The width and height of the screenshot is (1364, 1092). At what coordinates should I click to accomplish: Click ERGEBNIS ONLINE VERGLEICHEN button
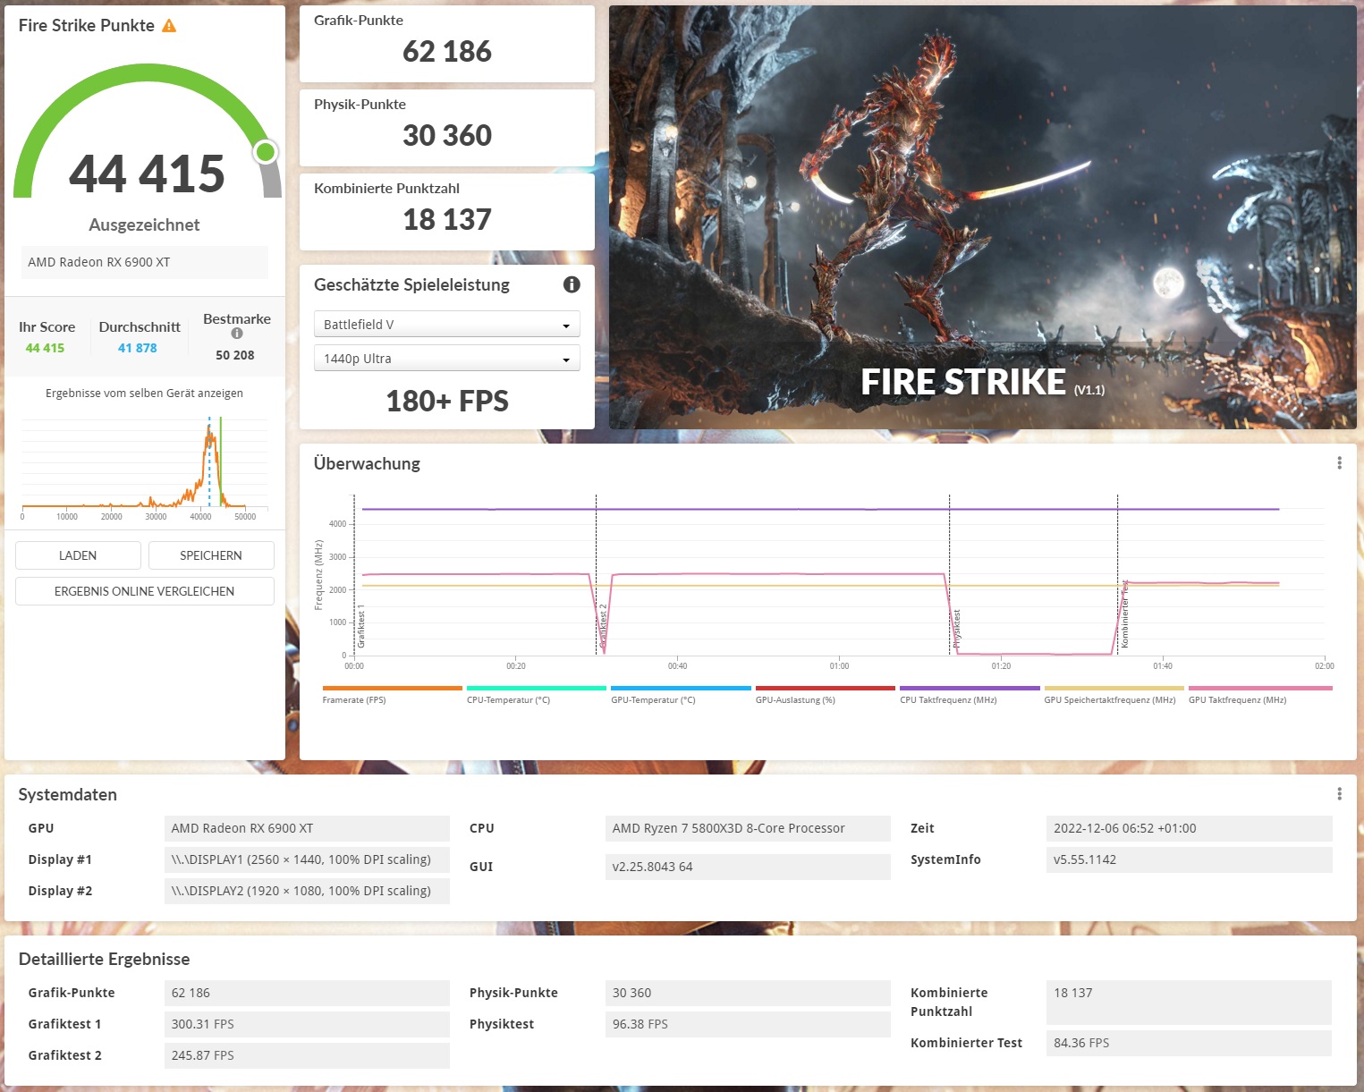(145, 591)
